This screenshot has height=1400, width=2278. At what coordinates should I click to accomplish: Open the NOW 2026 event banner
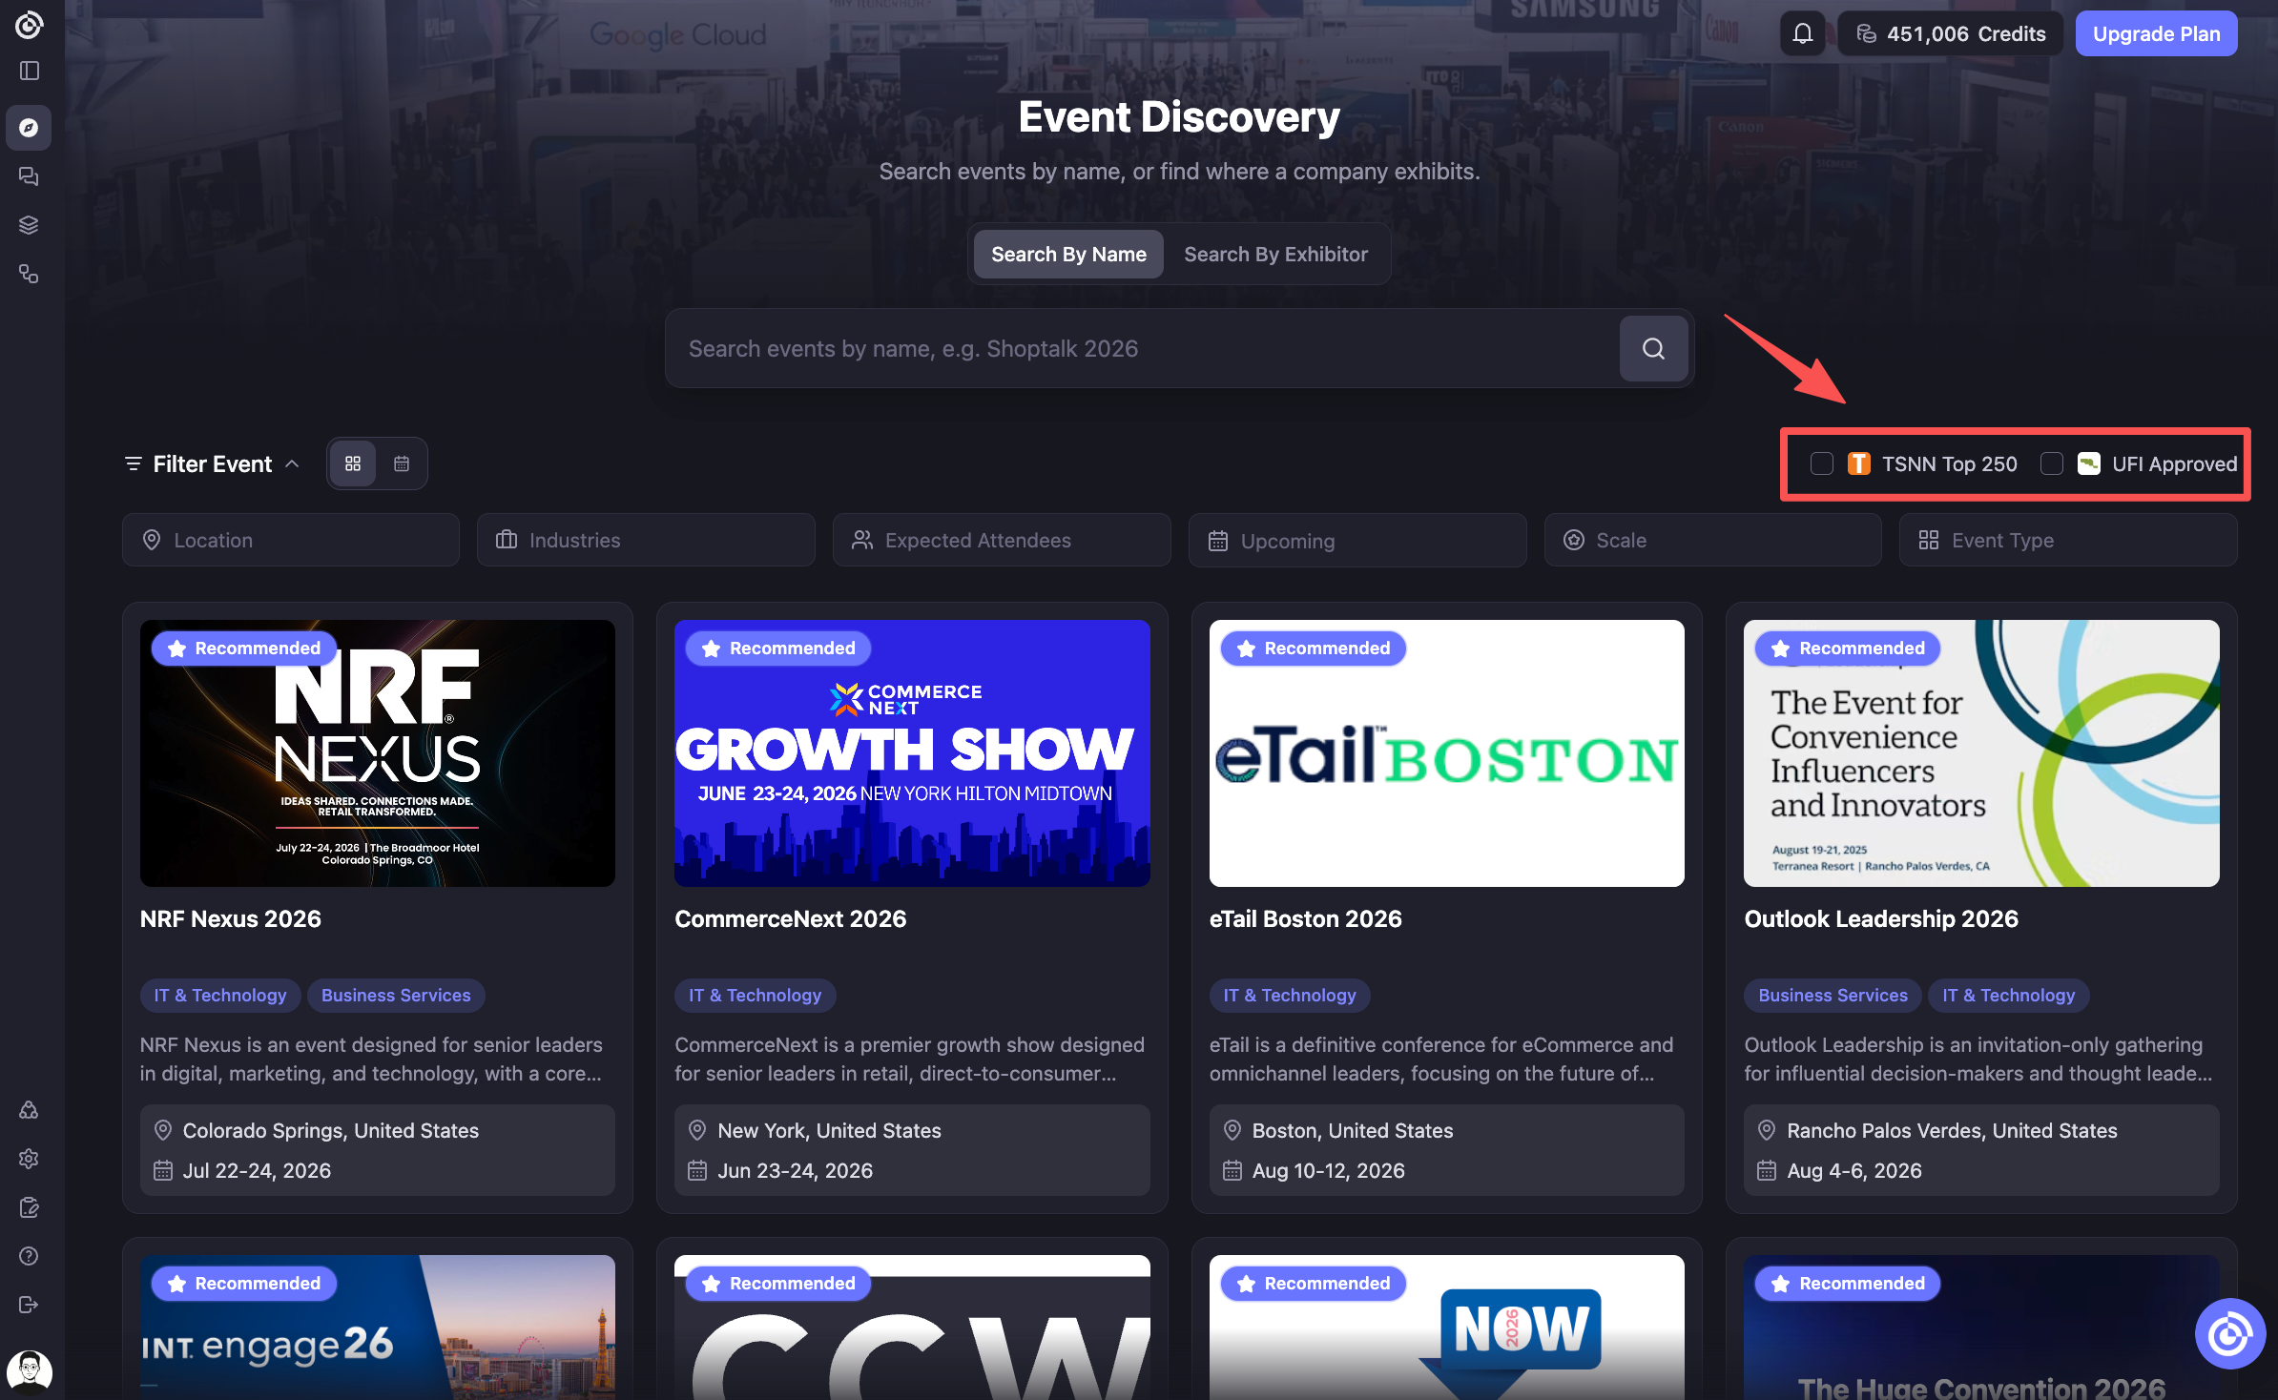1447,1328
